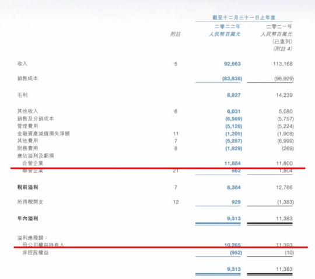Select the value 5,080
315x279 pixels.
[x=286, y=111]
